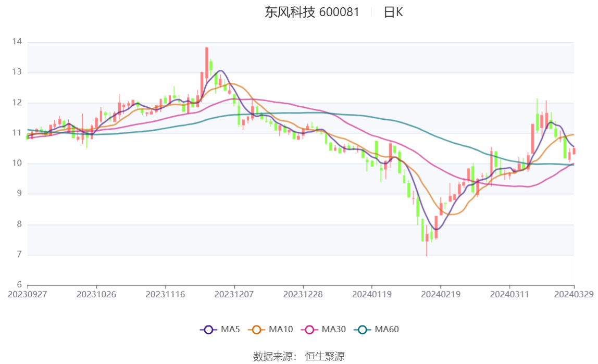Click x-axis date label 20231026
Image resolution: width=598 pixels, height=364 pixels.
point(96,294)
